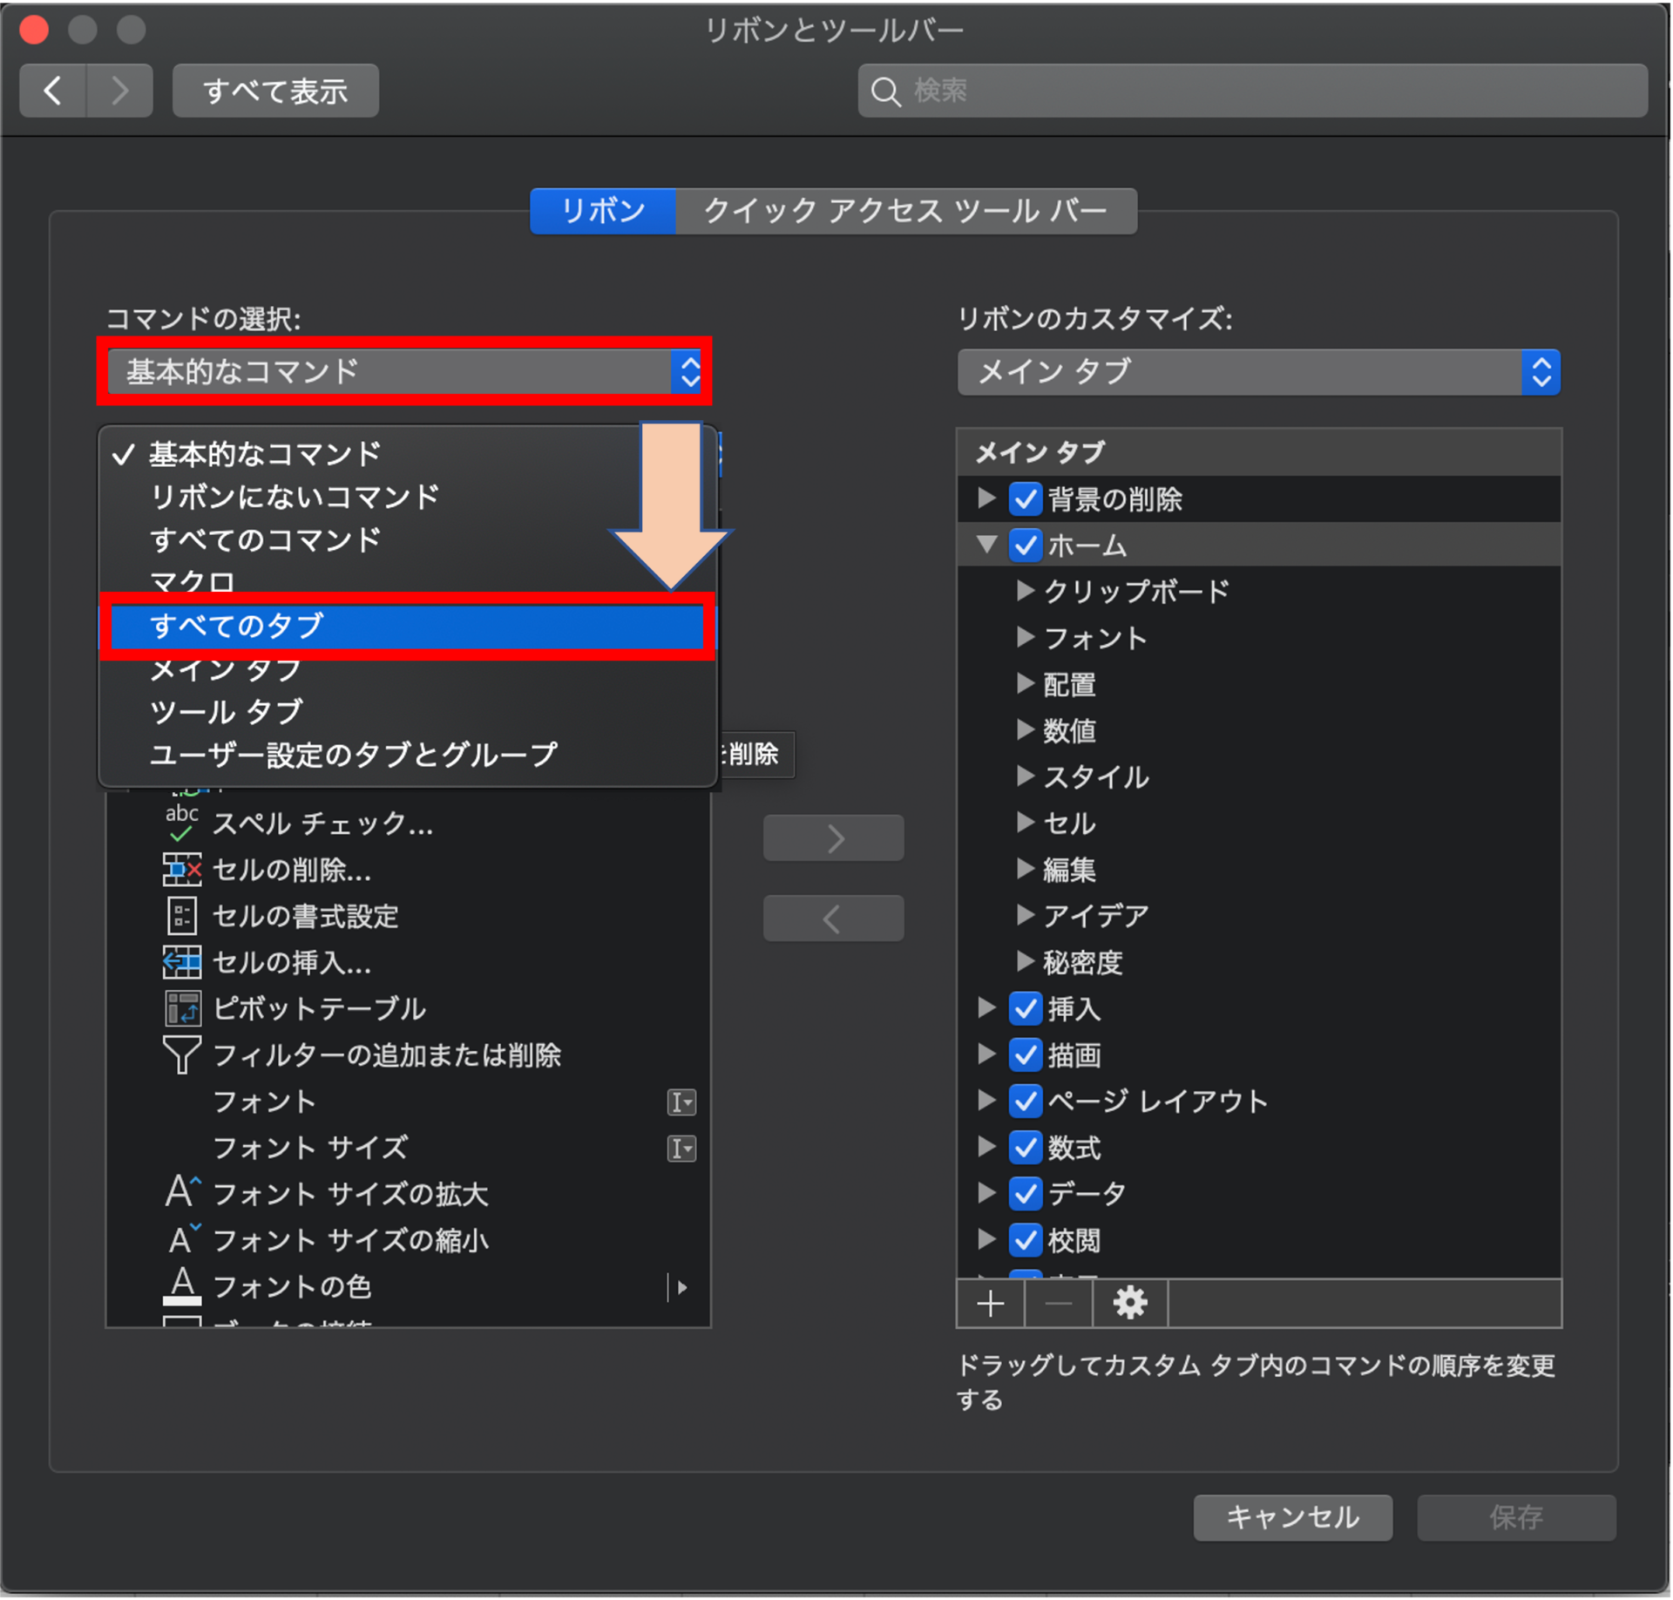Image resolution: width=1673 pixels, height=1600 pixels.
Task: Click the spell check abc icon
Action: tap(181, 824)
